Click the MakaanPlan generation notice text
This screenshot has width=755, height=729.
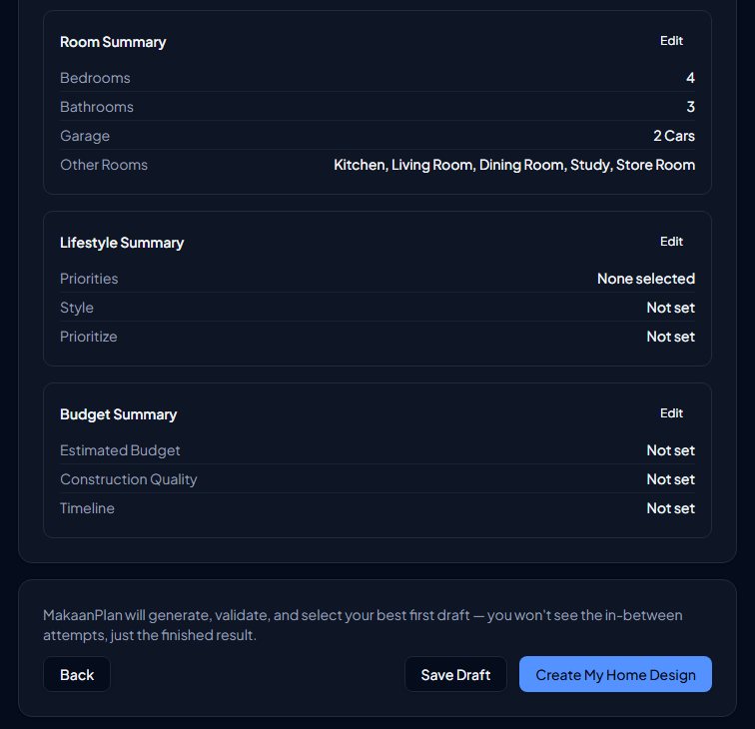click(363, 625)
